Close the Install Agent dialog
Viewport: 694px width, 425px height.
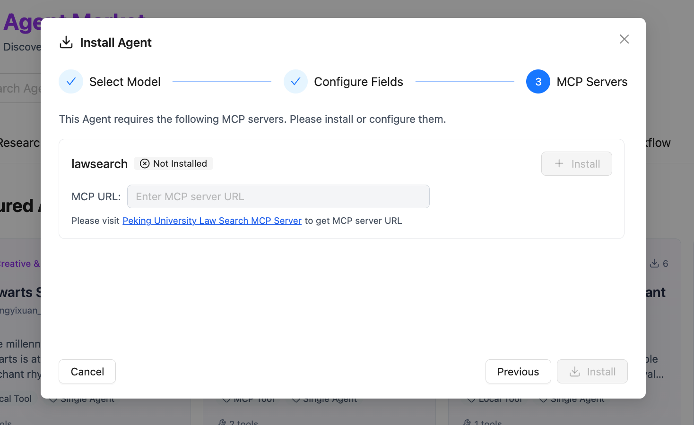click(624, 39)
